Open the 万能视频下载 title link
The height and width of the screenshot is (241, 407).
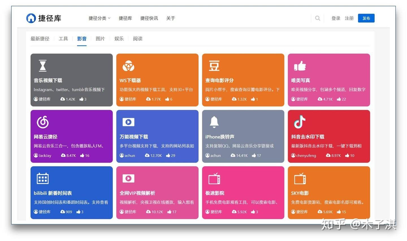click(134, 137)
